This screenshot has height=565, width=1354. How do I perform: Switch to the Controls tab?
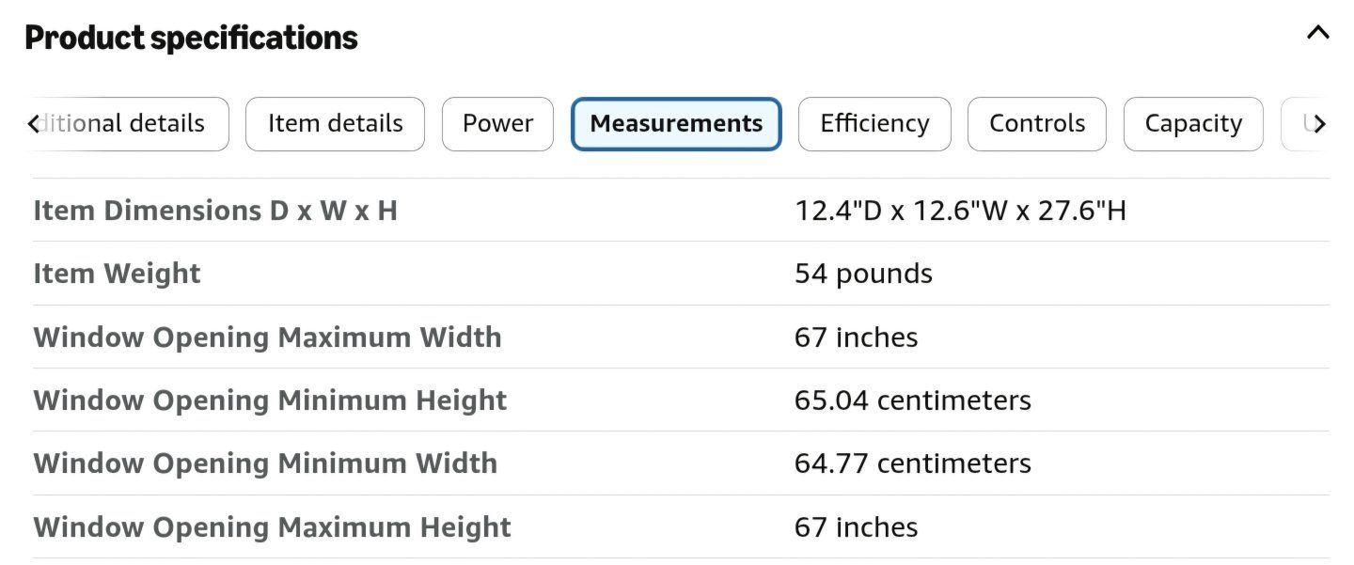pyautogui.click(x=1037, y=124)
